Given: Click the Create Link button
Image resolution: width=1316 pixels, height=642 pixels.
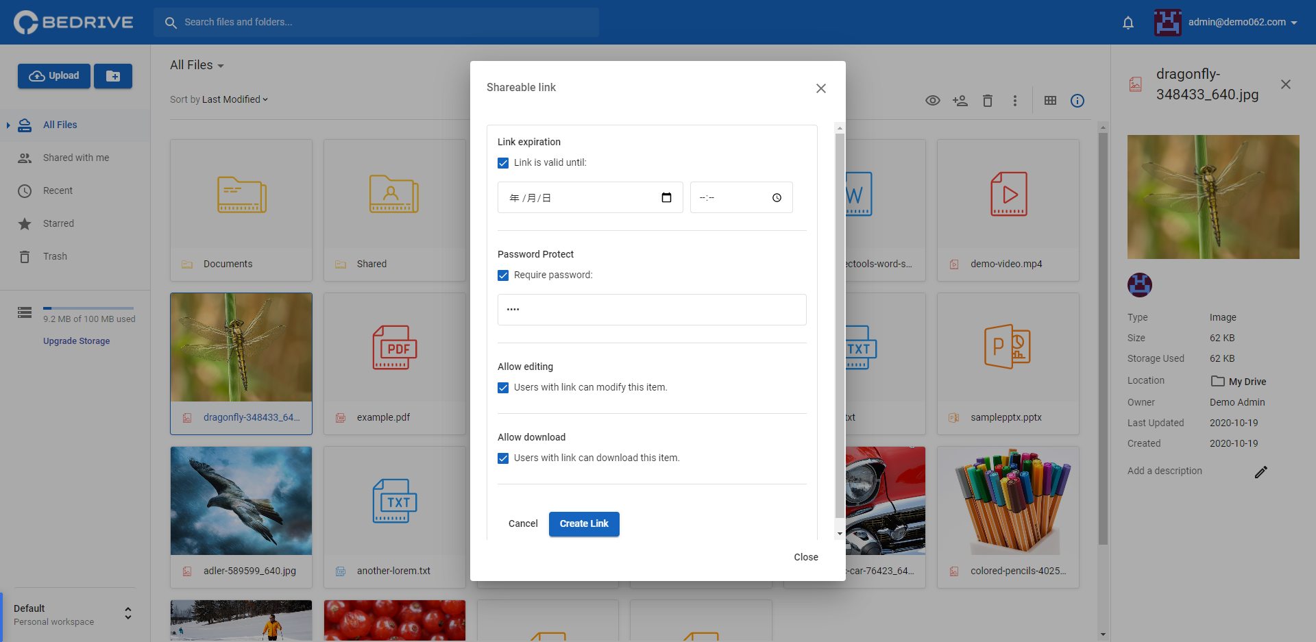Looking at the screenshot, I should click(x=584, y=523).
